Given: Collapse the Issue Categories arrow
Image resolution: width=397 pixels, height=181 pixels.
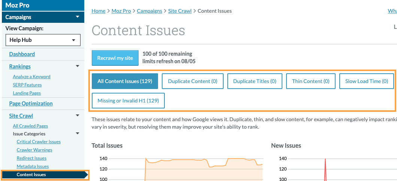Looking at the screenshot, I should pyautogui.click(x=78, y=134).
